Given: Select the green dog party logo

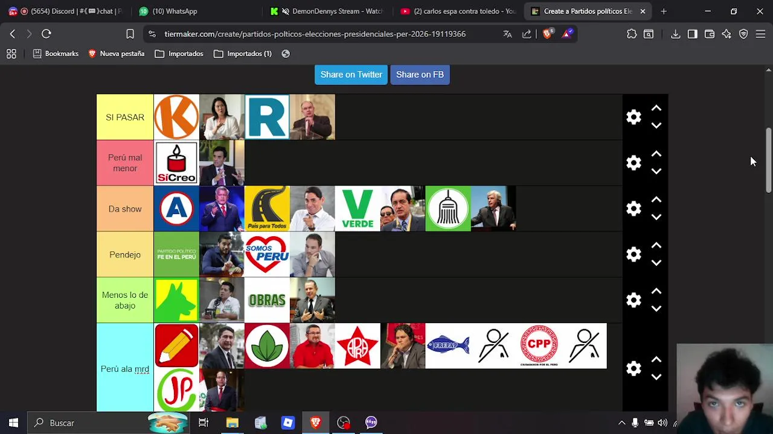Looking at the screenshot, I should 176,300.
